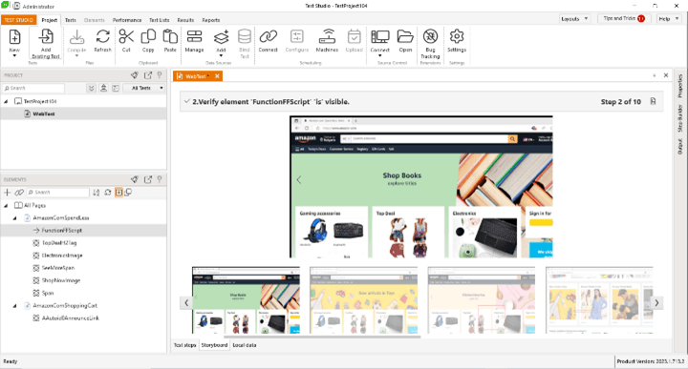The height and width of the screenshot is (369, 688).
Task: Open Bug Tracking extension
Action: (x=430, y=44)
